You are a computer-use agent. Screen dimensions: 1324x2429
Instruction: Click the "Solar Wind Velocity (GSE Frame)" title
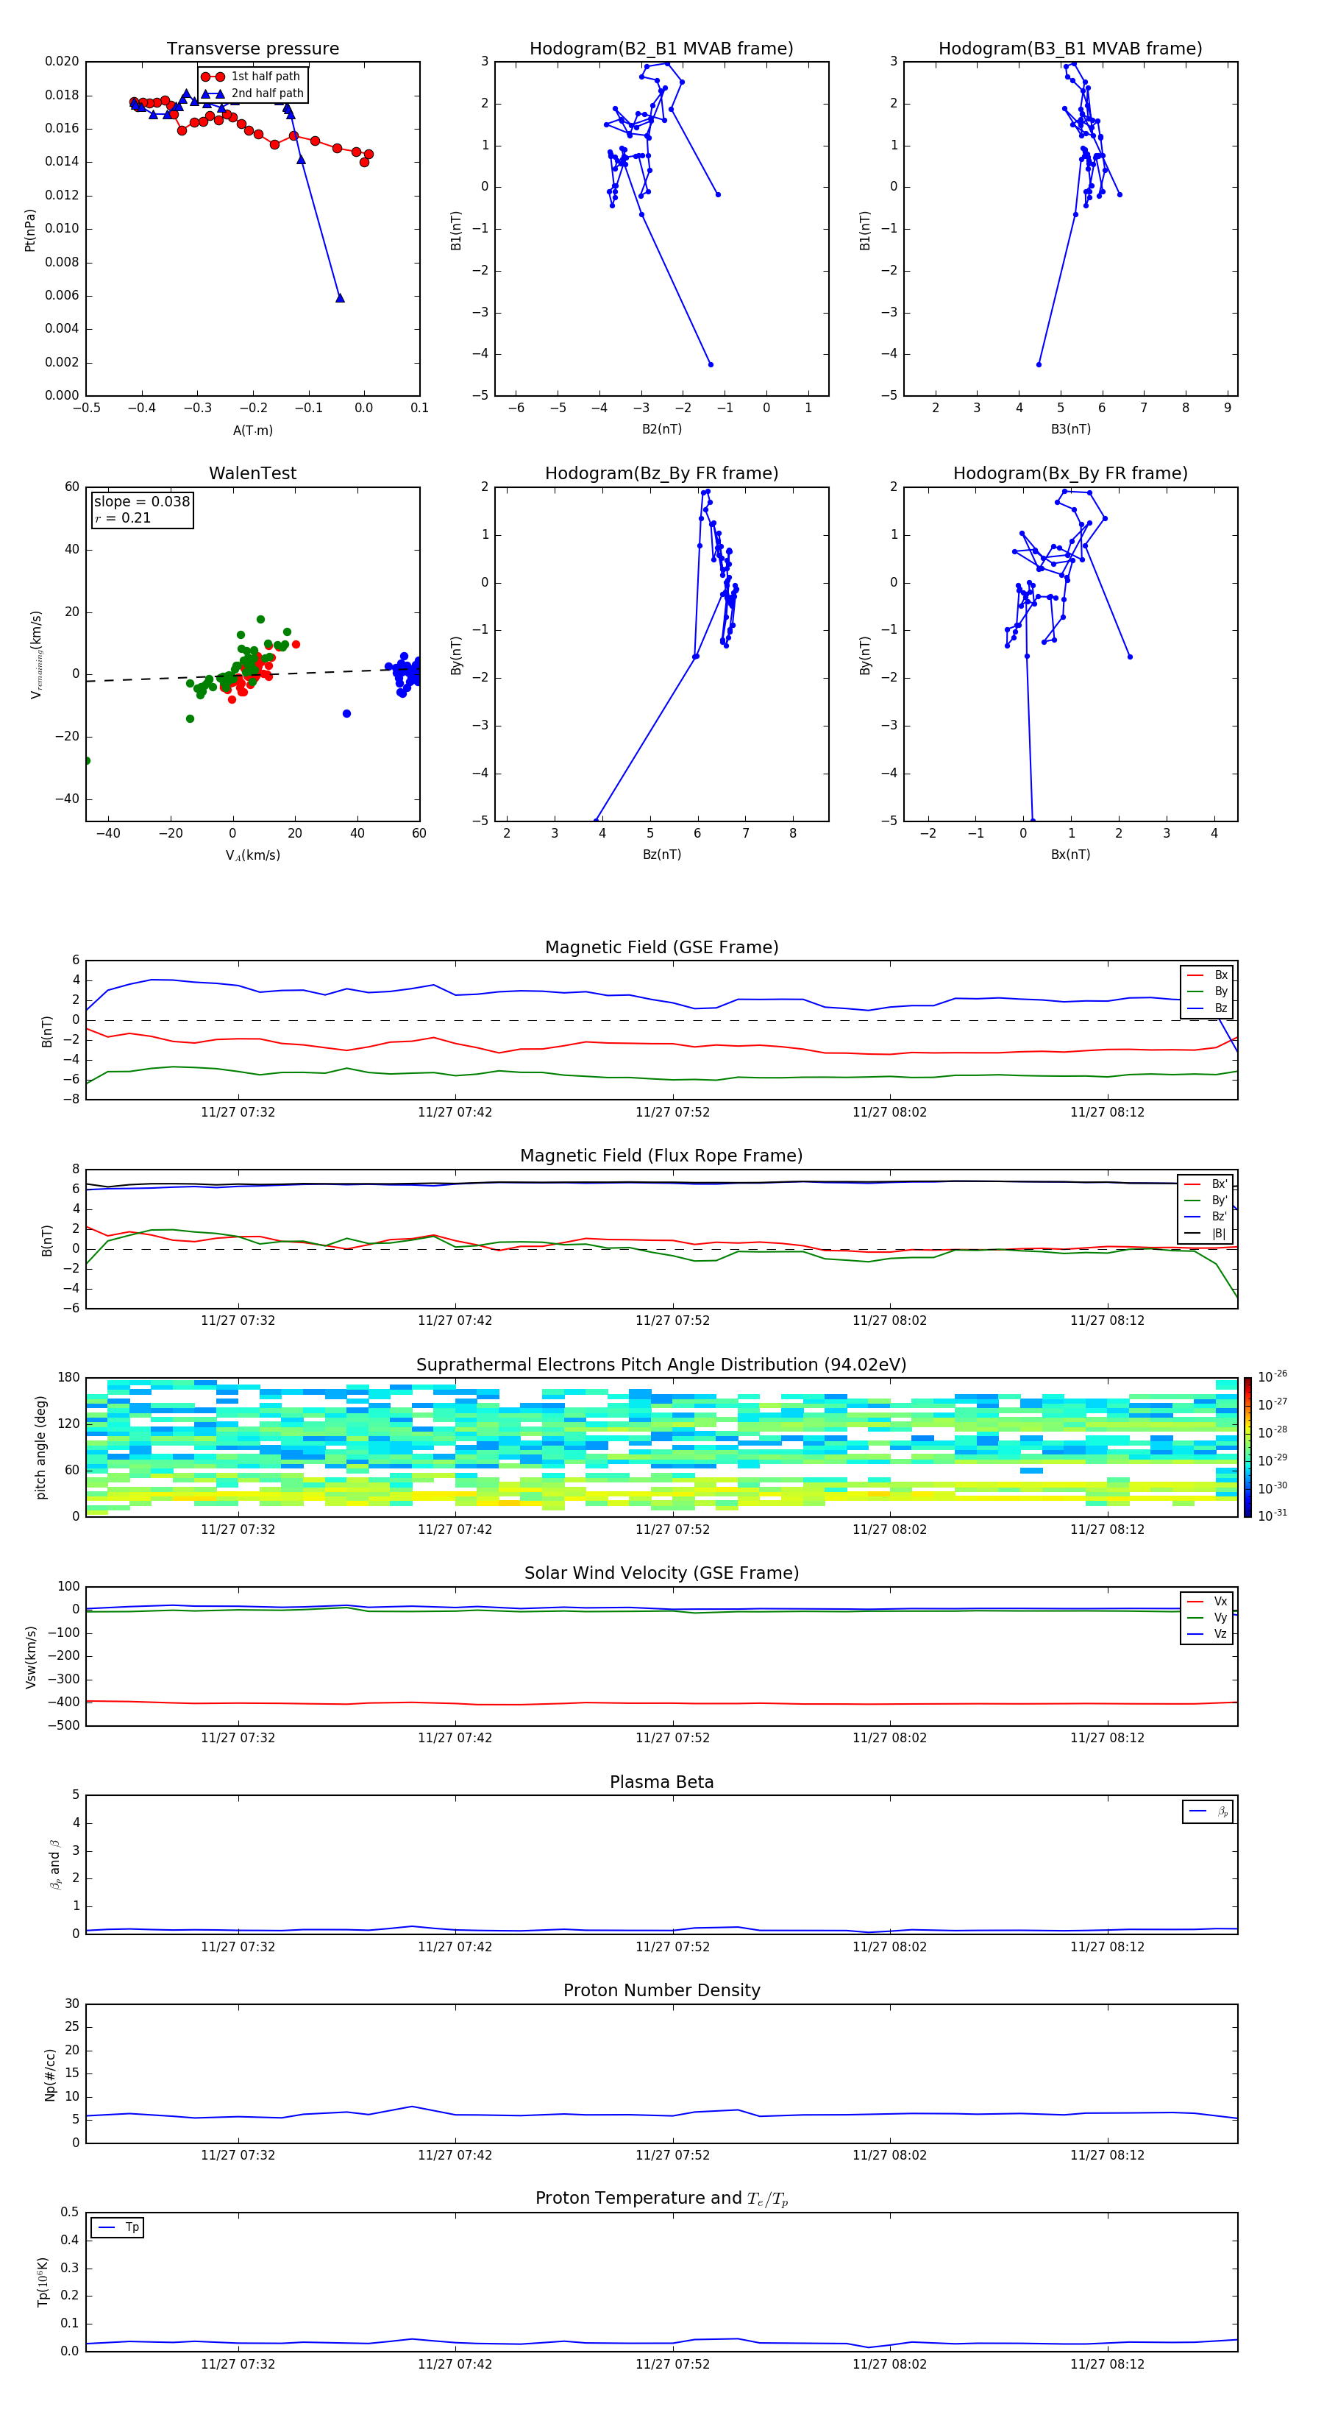point(661,1573)
